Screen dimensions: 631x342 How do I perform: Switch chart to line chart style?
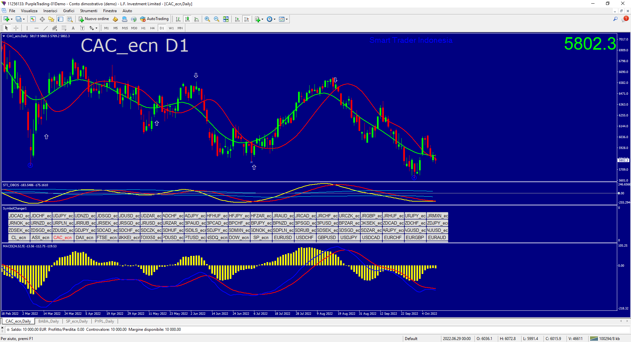coord(197,19)
